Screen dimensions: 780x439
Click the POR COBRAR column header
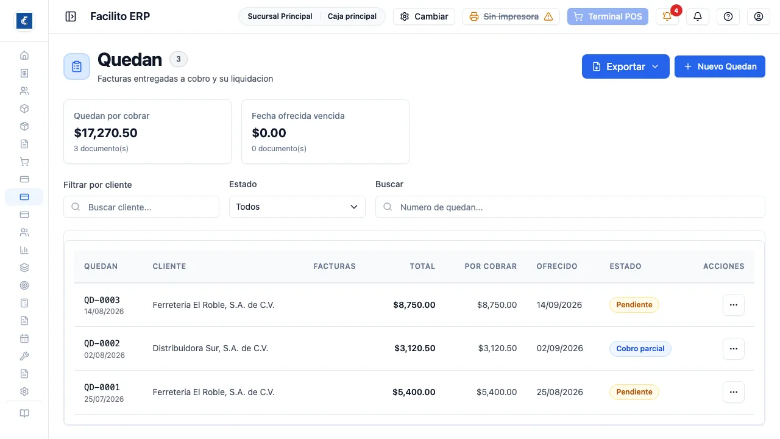(491, 266)
